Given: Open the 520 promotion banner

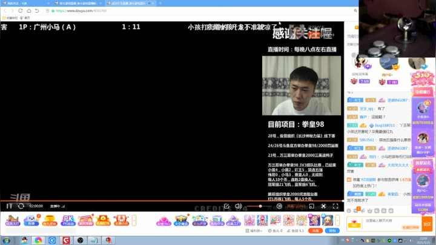Looking at the screenshot, I should 423,78.
